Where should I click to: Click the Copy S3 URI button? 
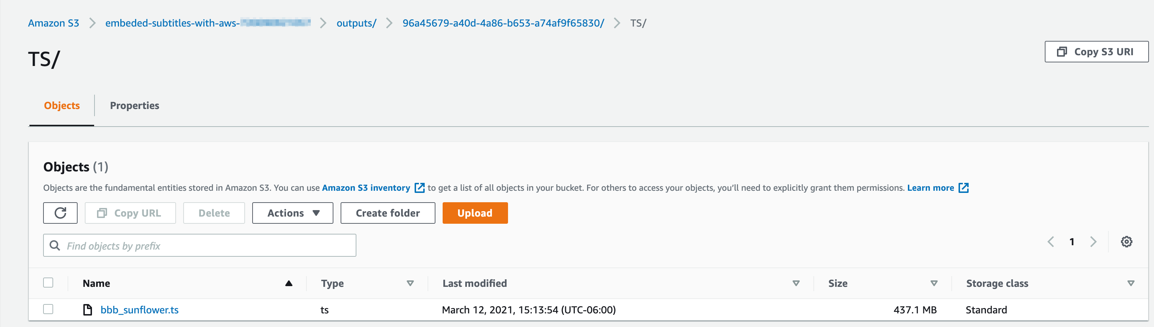pos(1096,52)
